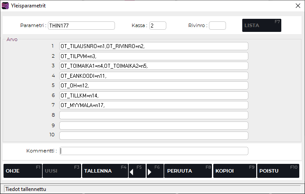
Task: Click the OT_MYYMALA=n17 field in row 7
Action: 154,105
